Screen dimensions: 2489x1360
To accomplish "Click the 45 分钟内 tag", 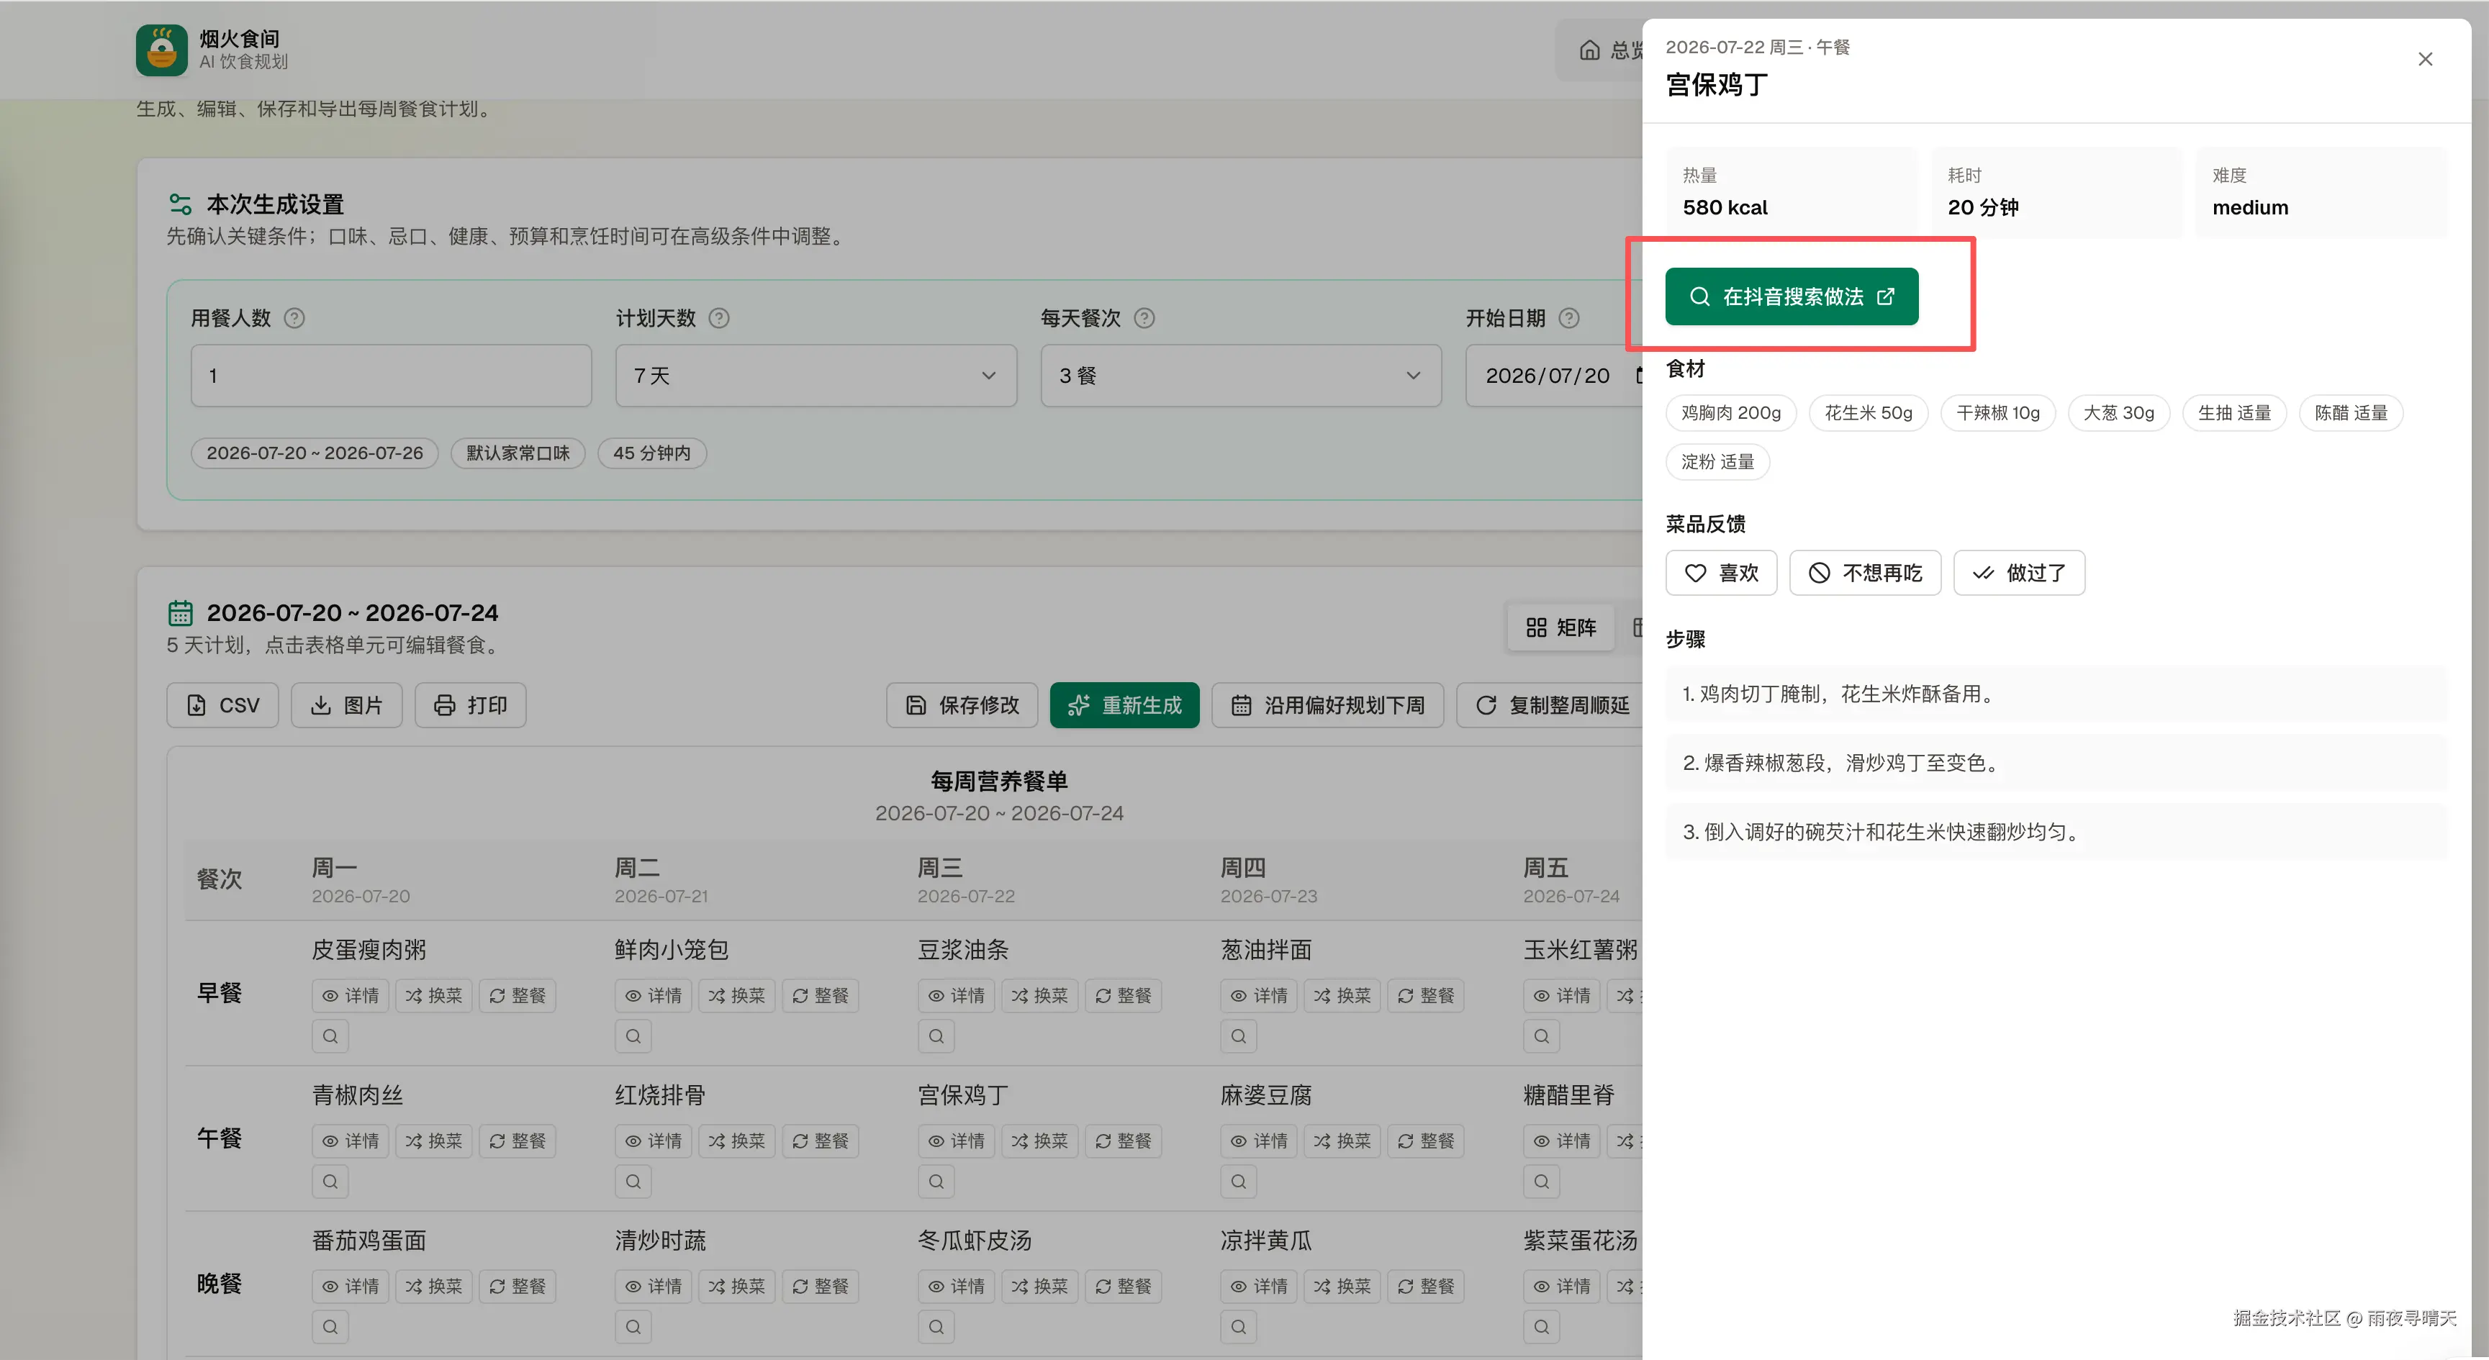I will pos(652,453).
